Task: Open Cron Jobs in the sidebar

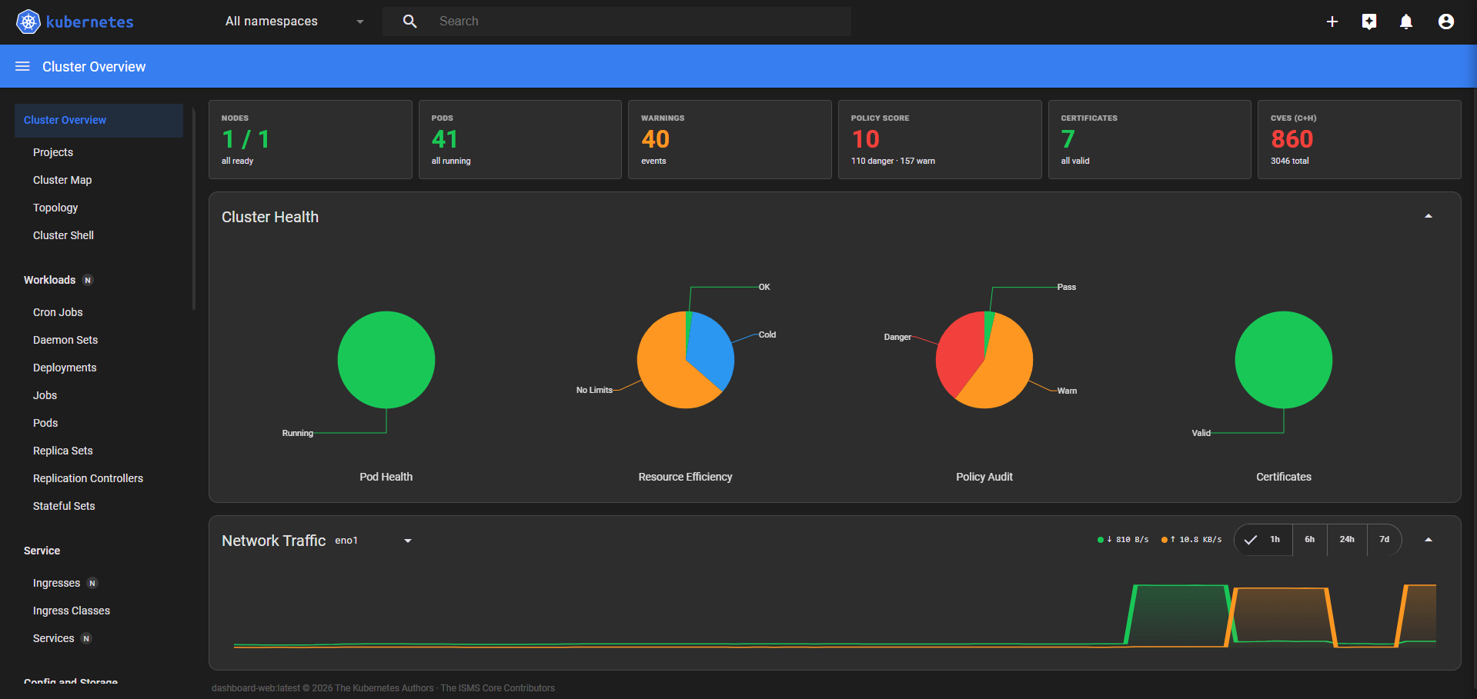Action: pos(58,312)
